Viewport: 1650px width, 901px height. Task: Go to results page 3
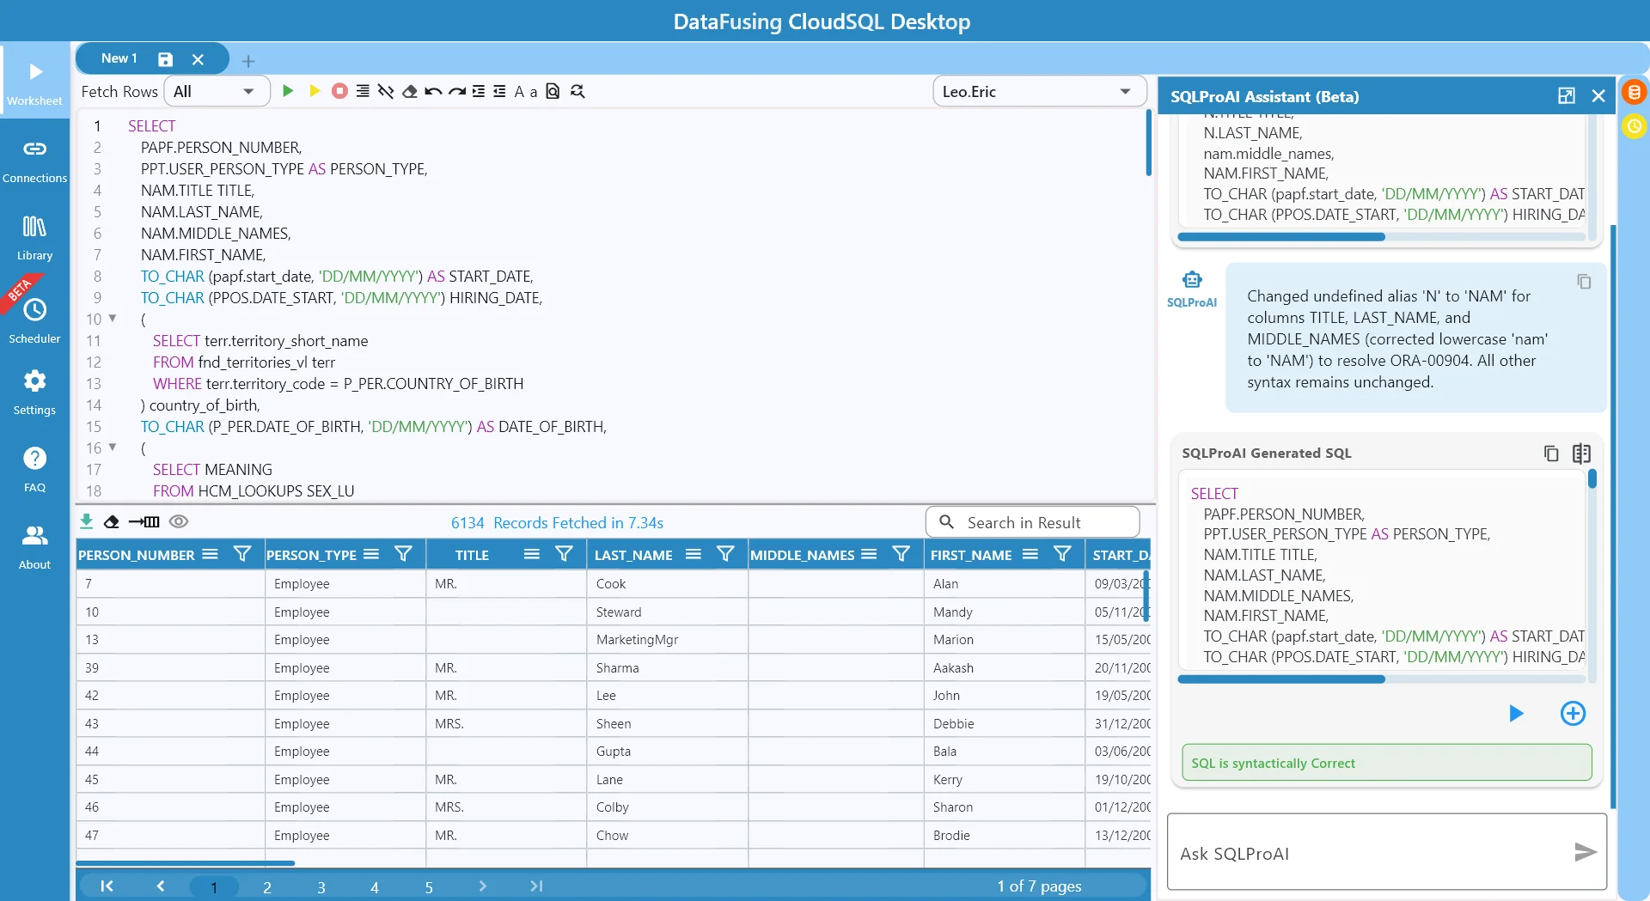pos(321,887)
